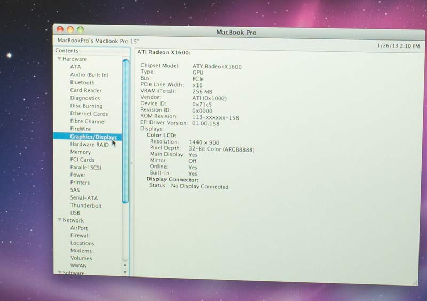Click the 256 MB VRAM value
427x301 pixels.
[x=202, y=92]
